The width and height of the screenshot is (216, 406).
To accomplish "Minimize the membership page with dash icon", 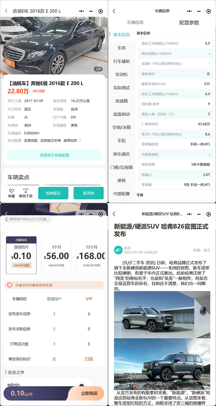I will point(91,214).
